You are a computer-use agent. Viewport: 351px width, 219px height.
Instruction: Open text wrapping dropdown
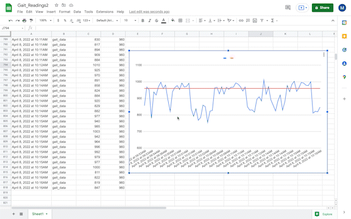tap(221, 21)
